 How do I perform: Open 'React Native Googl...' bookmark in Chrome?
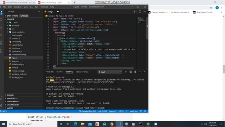(203, 12)
